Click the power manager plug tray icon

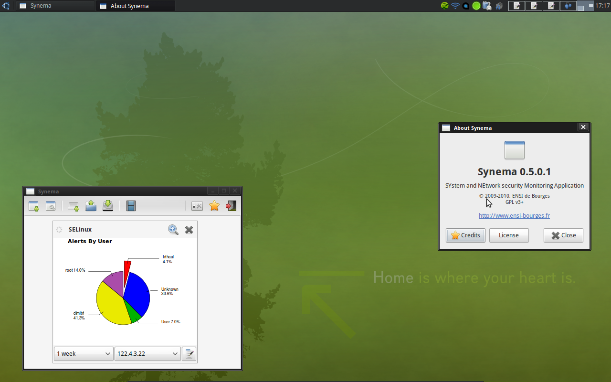[487, 6]
